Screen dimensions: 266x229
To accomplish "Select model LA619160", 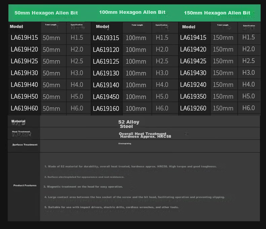I will (x=106, y=108).
